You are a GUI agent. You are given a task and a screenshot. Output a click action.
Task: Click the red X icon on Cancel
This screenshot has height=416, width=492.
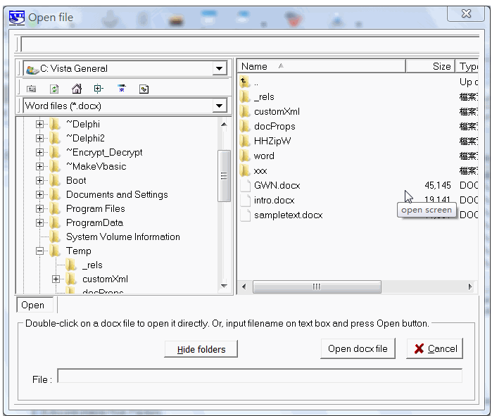(420, 349)
